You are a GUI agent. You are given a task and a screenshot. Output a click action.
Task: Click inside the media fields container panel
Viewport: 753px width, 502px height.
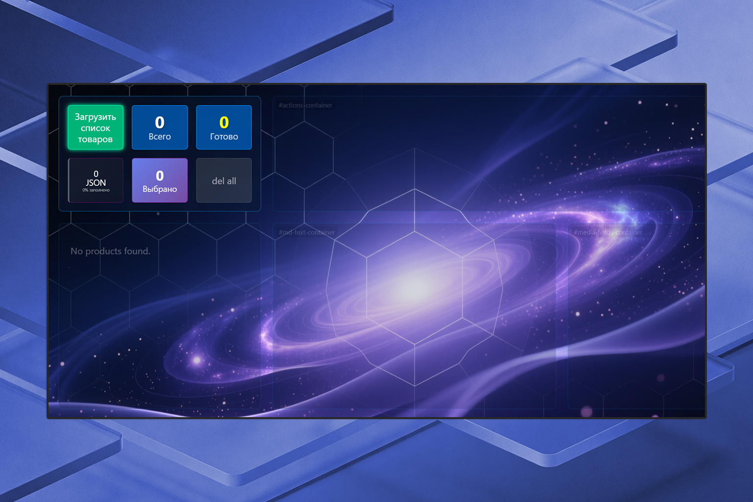point(637,319)
